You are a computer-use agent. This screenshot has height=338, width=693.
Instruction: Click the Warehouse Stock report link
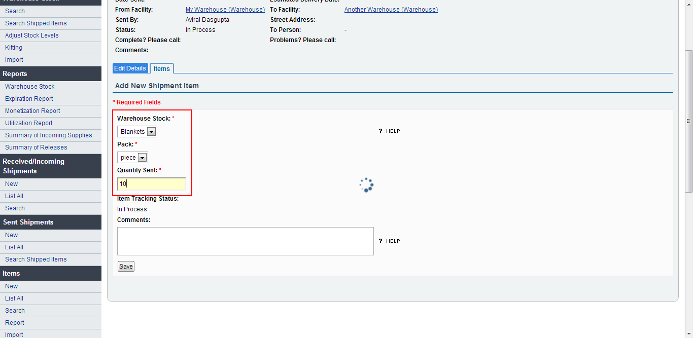point(30,87)
